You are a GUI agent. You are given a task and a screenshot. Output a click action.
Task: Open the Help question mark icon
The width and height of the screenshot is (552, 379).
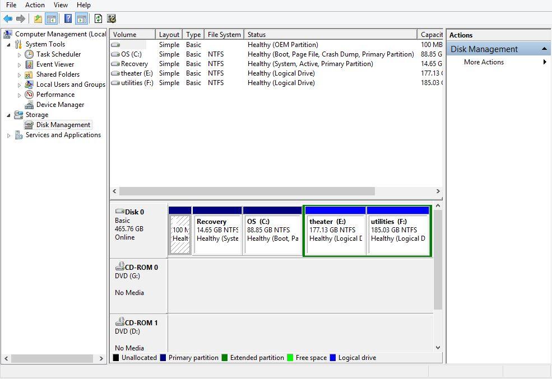[68, 18]
